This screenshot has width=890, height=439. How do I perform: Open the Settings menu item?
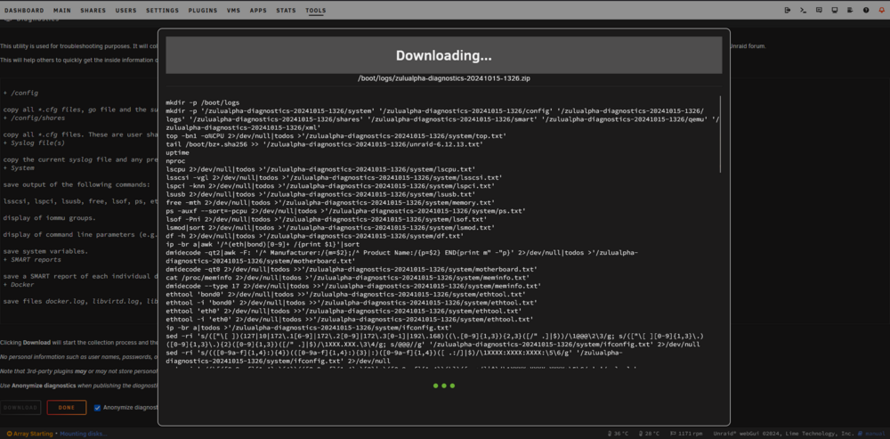click(162, 10)
